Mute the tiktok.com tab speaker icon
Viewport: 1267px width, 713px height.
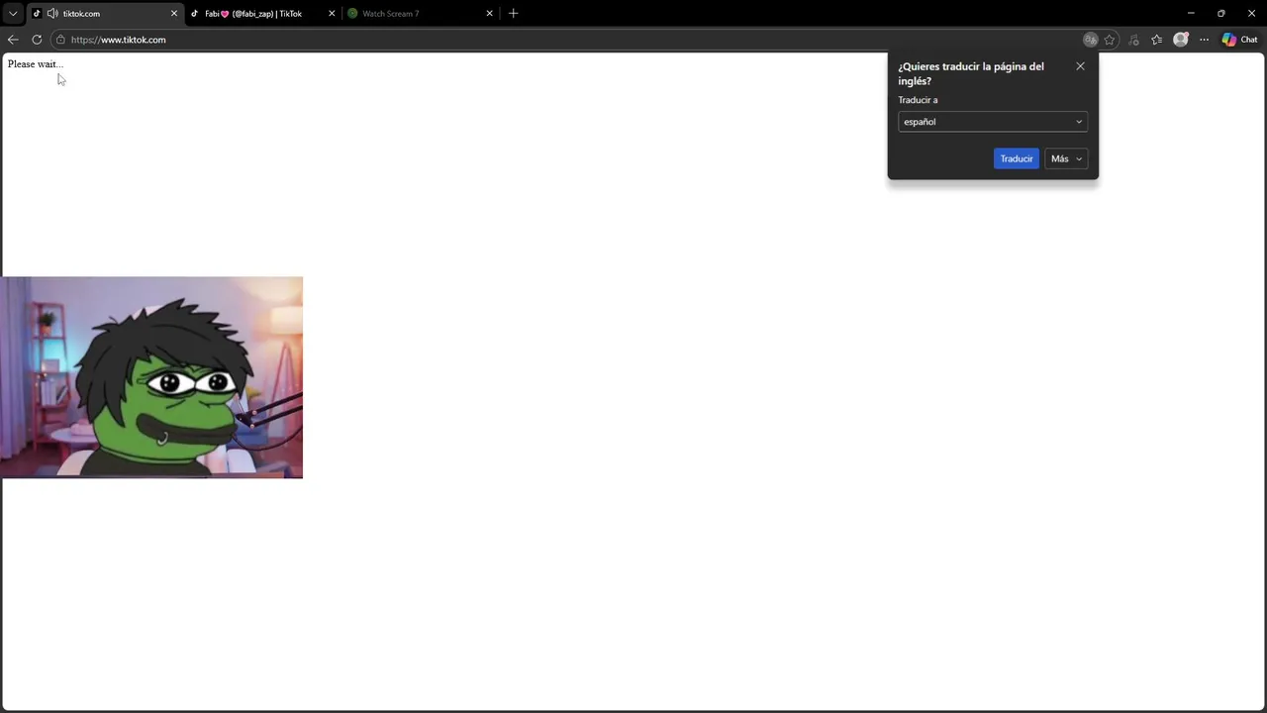(52, 14)
